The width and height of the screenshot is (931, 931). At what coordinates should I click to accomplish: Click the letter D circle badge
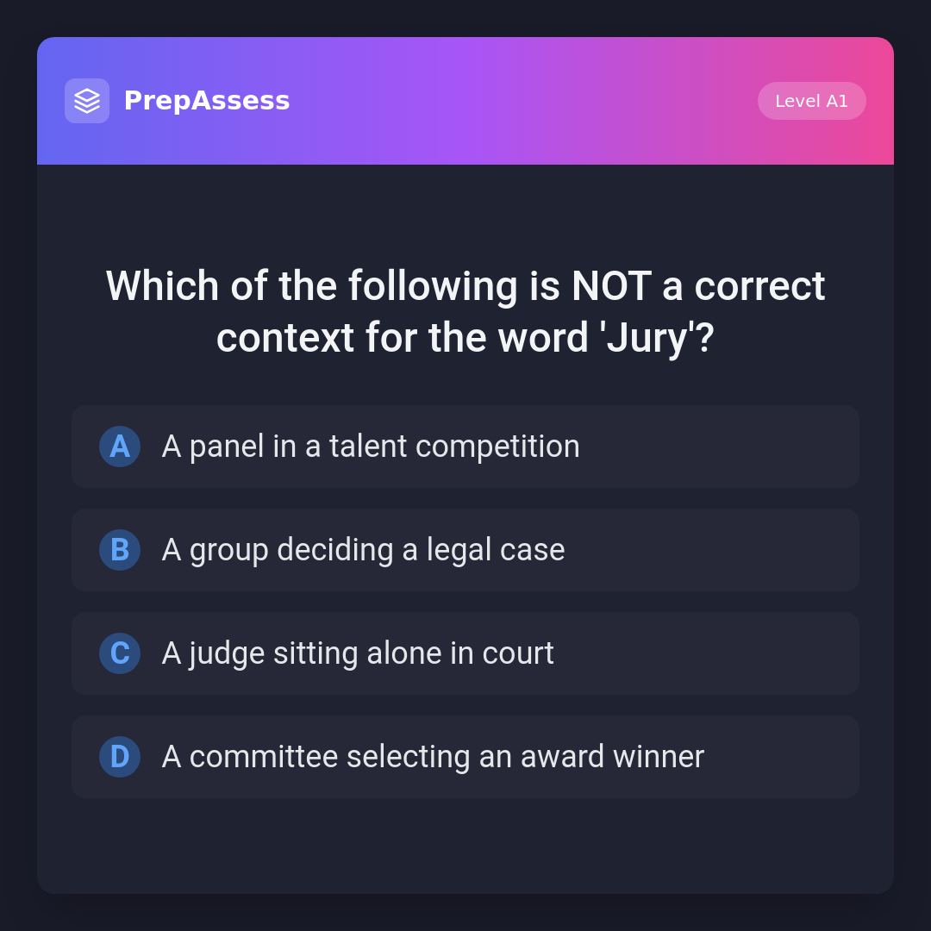[120, 757]
